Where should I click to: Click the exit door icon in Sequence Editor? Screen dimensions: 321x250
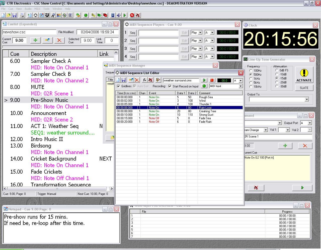158,80
